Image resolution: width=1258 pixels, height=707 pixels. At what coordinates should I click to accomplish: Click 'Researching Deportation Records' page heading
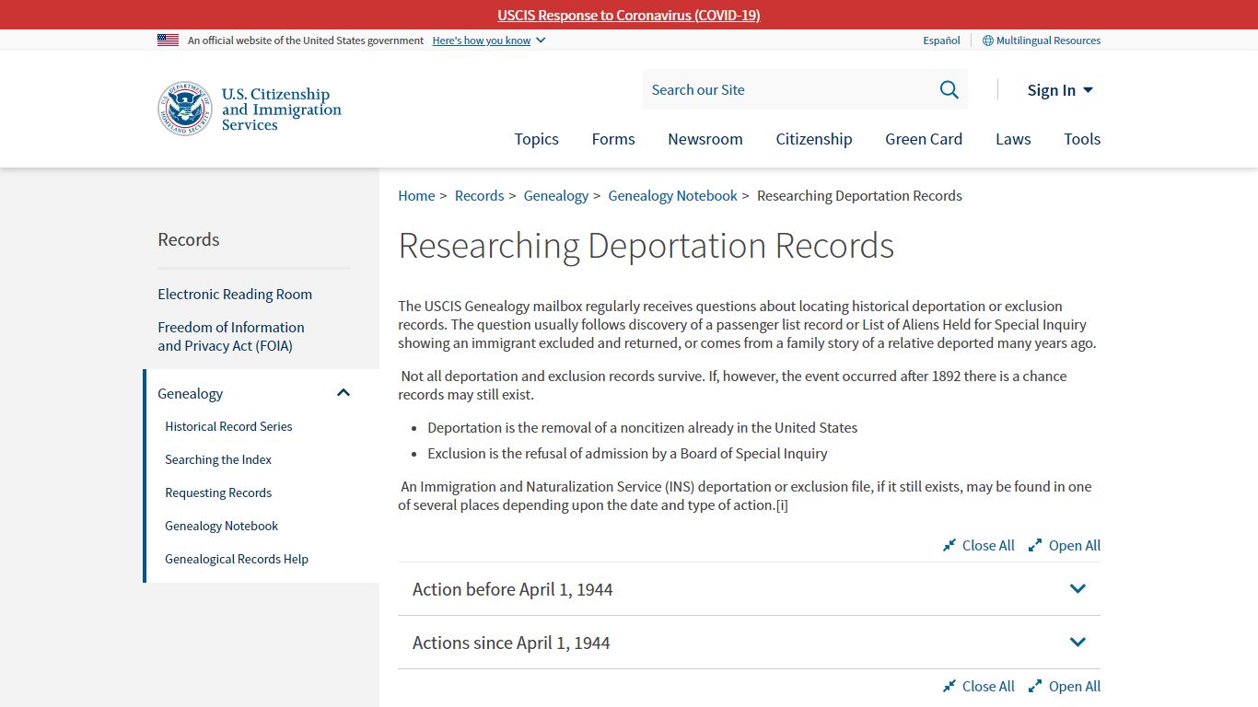pyautogui.click(x=646, y=246)
